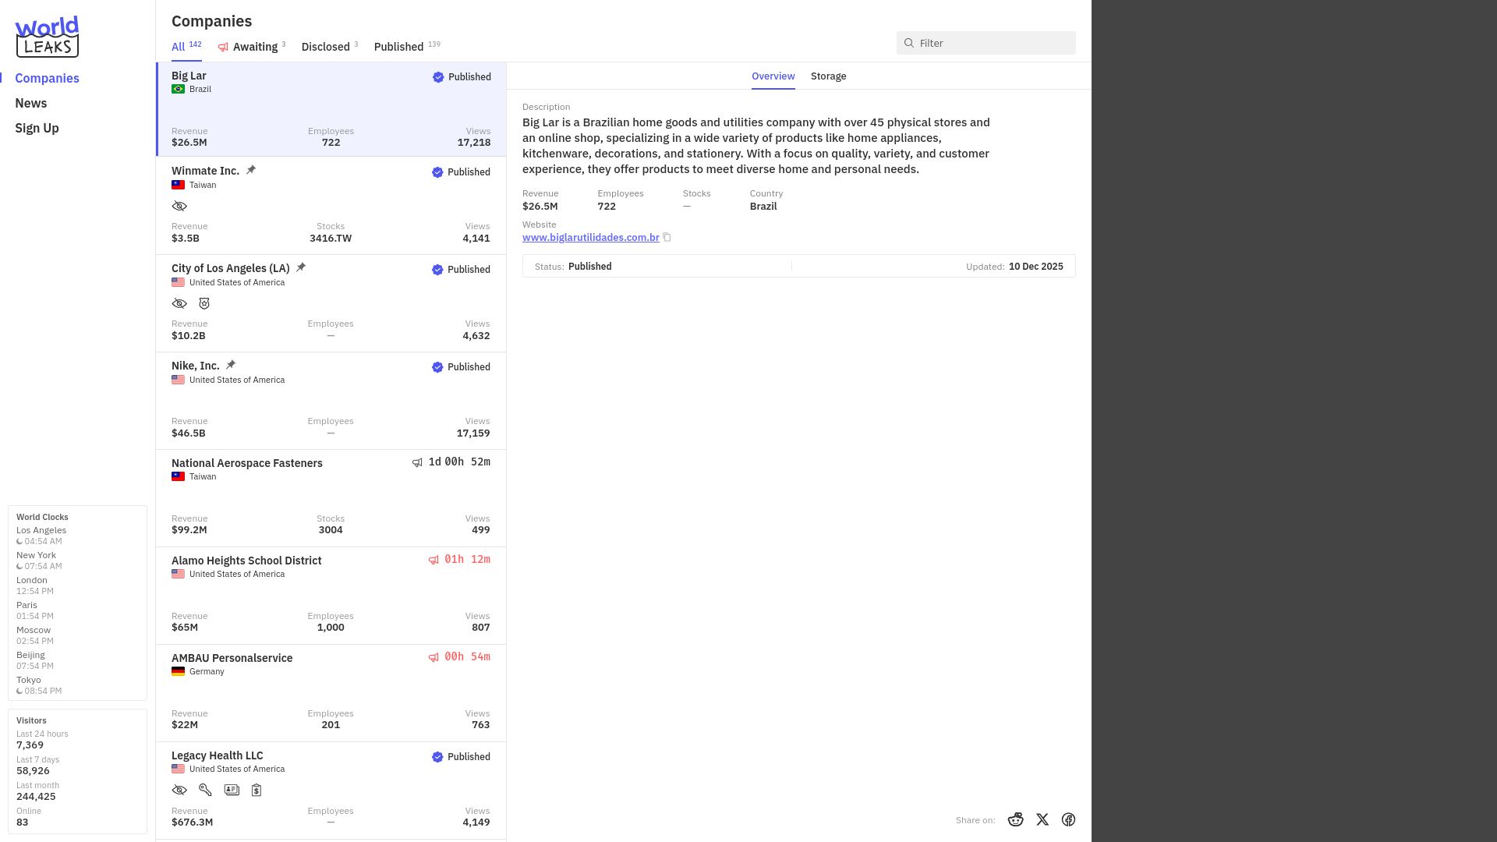Open www.biglarutilidades.com.br link

click(x=591, y=237)
